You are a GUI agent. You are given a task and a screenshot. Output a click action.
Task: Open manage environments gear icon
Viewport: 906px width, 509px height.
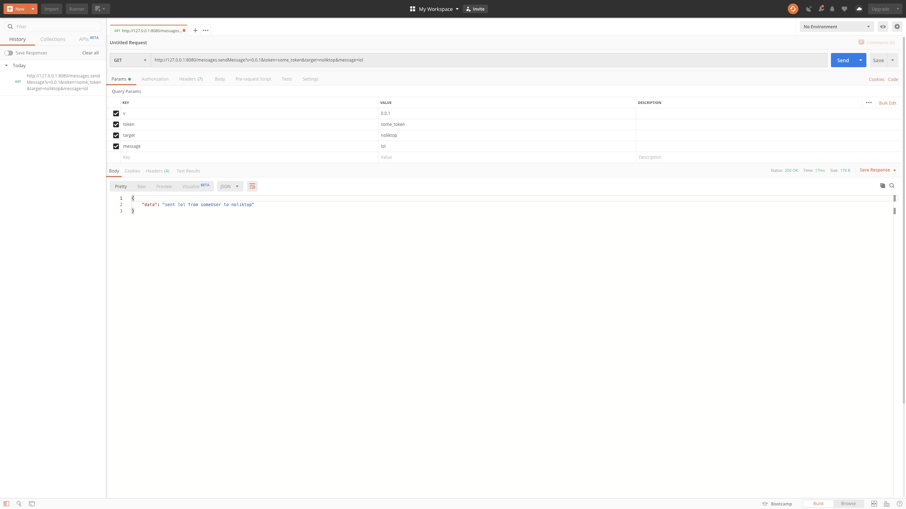(x=897, y=27)
